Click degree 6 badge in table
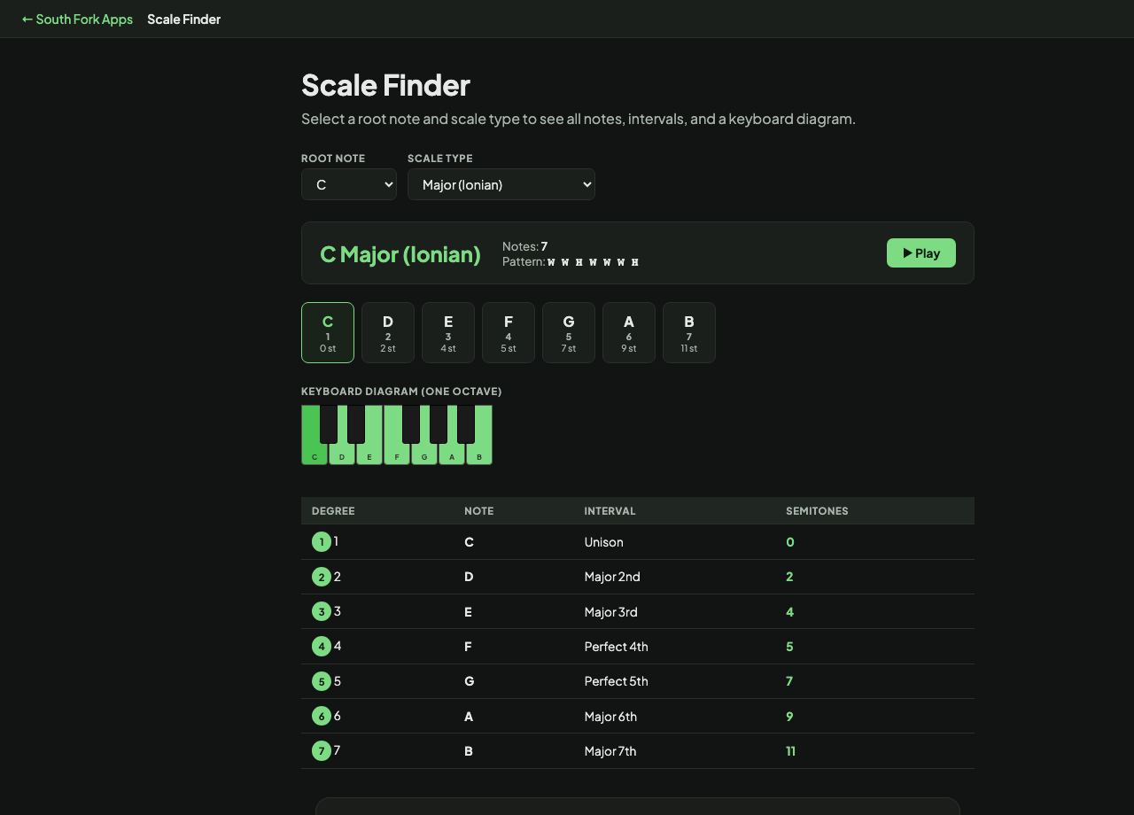The height and width of the screenshot is (815, 1134). 322,716
